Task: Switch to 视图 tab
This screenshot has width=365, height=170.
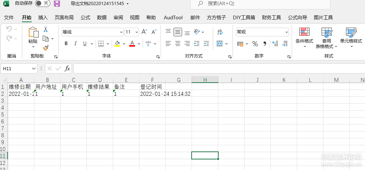Action: pyautogui.click(x=135, y=17)
